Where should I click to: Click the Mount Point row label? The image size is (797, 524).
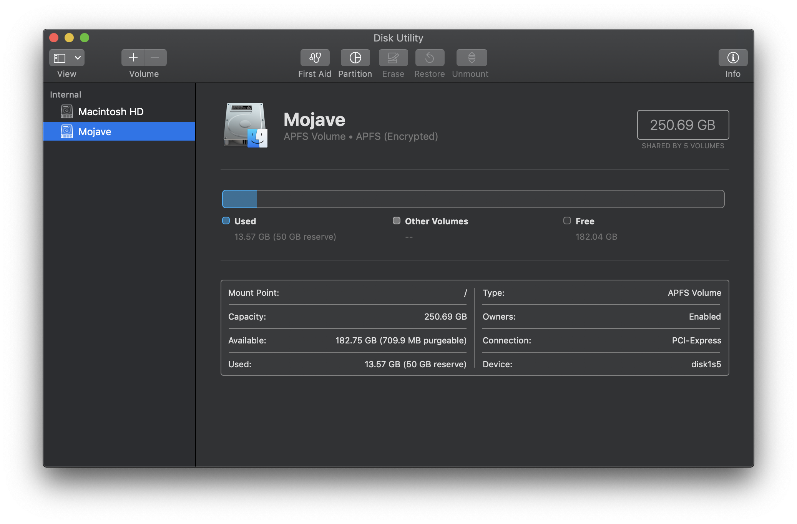pyautogui.click(x=254, y=293)
